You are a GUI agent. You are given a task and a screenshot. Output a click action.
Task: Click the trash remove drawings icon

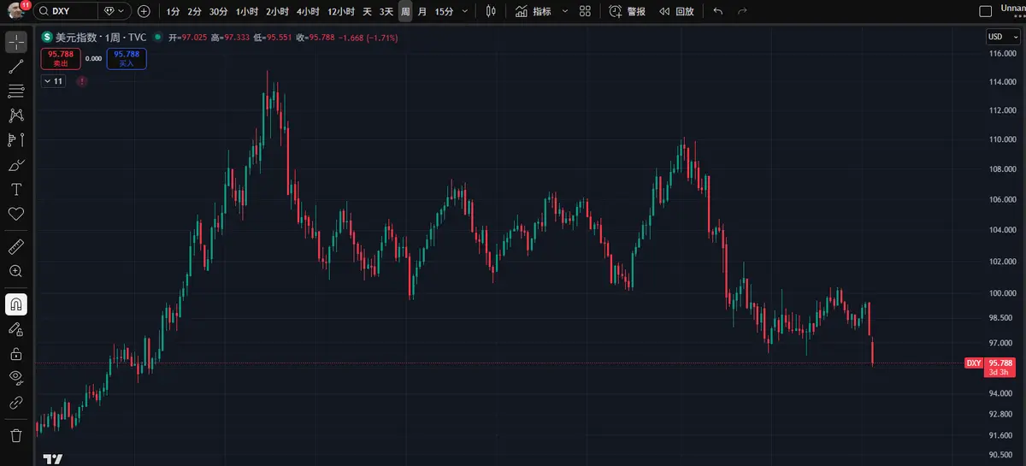[16, 435]
